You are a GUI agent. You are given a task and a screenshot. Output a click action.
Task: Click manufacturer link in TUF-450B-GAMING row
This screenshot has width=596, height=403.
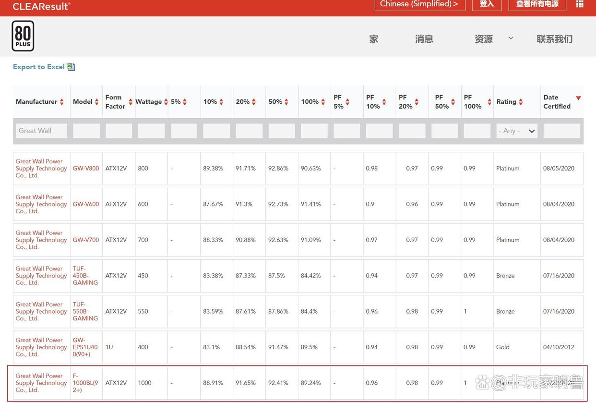41,276
